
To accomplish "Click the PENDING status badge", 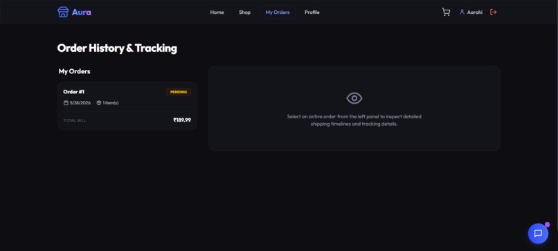I will tap(179, 92).
